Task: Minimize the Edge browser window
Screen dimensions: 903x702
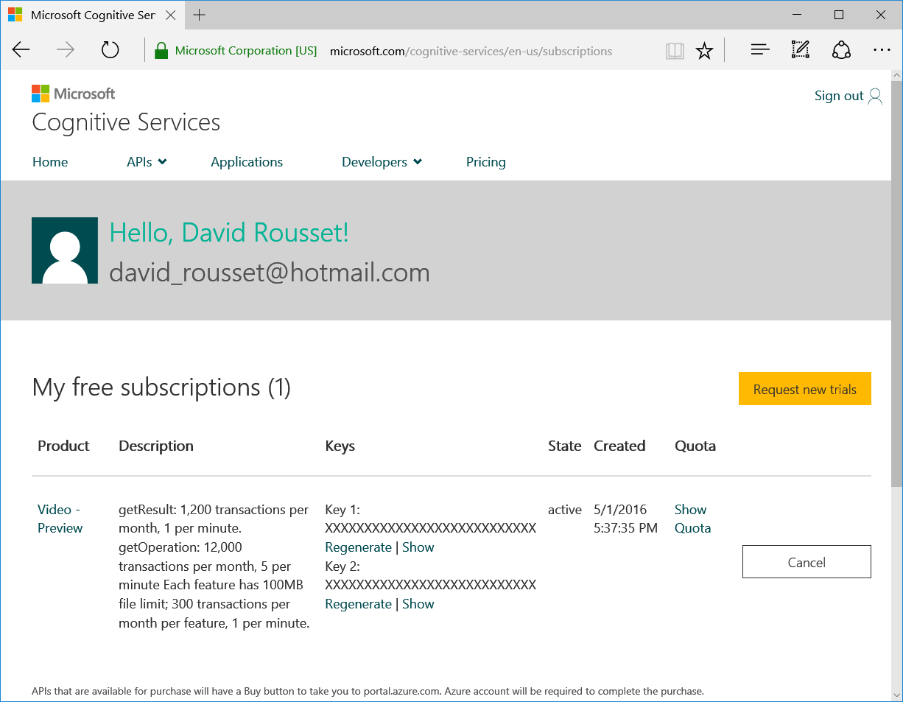Action: click(797, 15)
